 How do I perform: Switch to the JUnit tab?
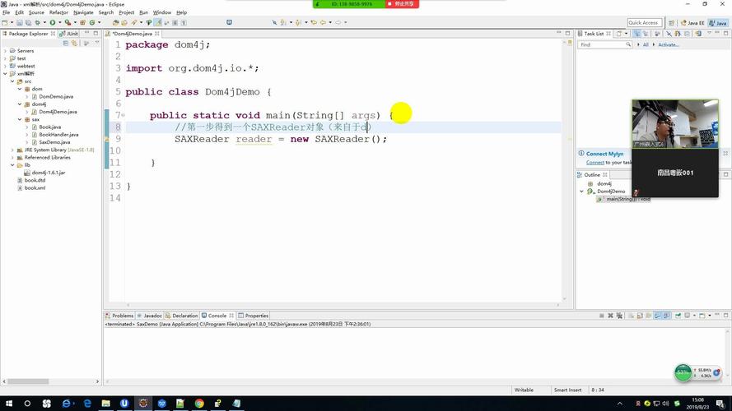tap(69, 34)
